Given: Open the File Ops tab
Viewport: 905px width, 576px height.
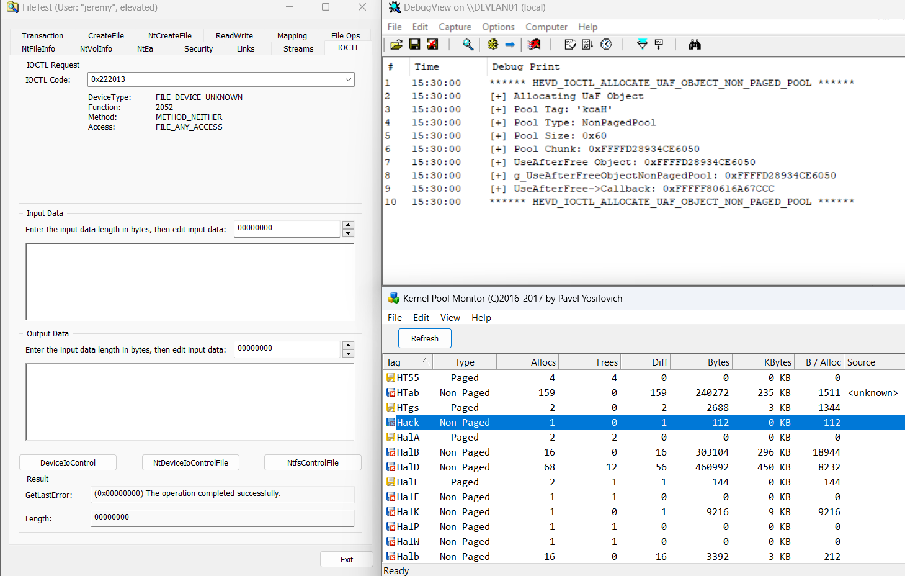Looking at the screenshot, I should point(346,35).
